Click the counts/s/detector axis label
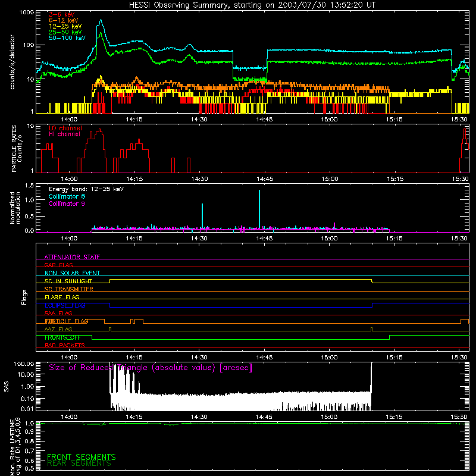 click(x=12, y=62)
